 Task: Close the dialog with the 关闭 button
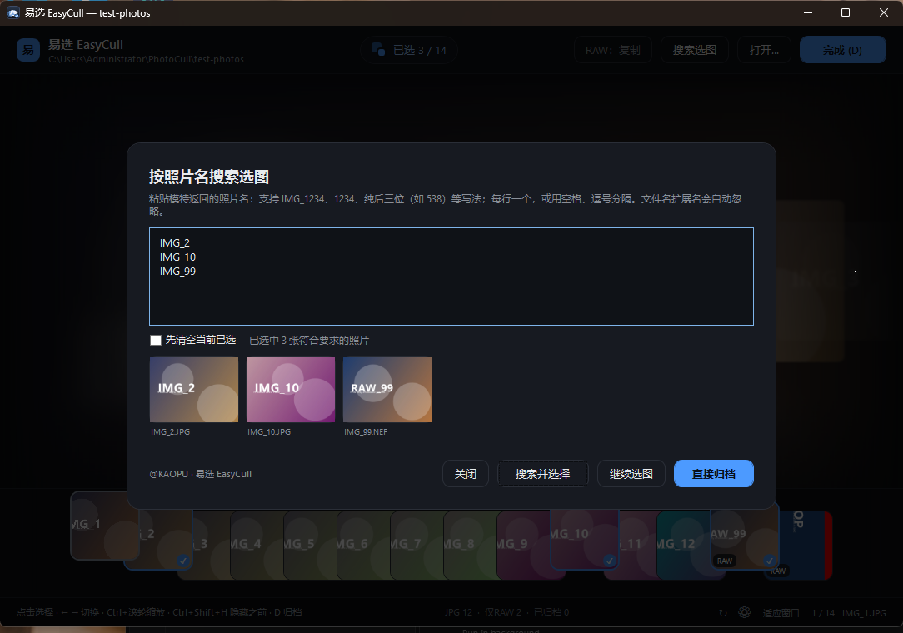(466, 473)
